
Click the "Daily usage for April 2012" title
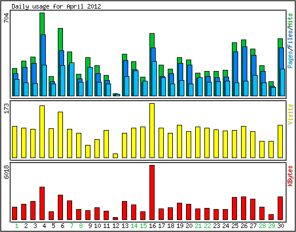coord(56,6)
